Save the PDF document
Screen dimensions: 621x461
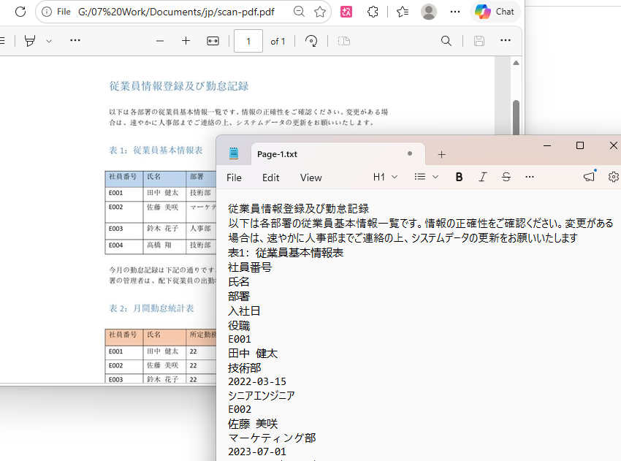(x=479, y=41)
